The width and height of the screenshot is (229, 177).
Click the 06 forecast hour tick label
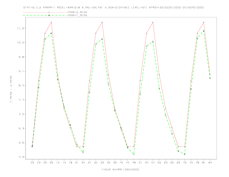[45, 163]
